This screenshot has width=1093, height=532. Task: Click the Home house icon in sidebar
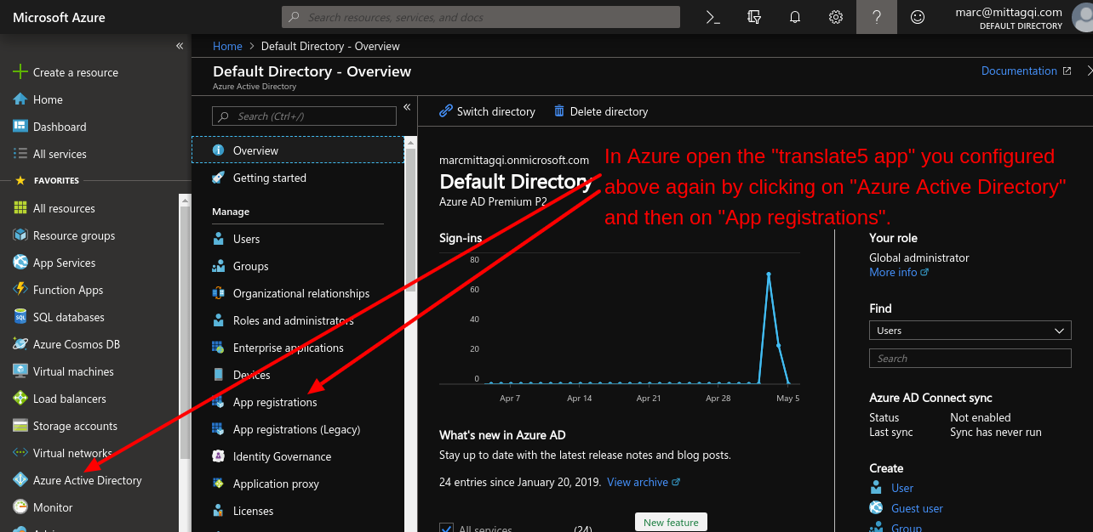coord(20,99)
